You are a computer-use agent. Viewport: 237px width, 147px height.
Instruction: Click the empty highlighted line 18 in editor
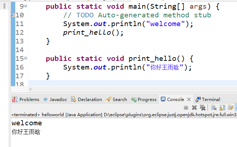[132, 83]
